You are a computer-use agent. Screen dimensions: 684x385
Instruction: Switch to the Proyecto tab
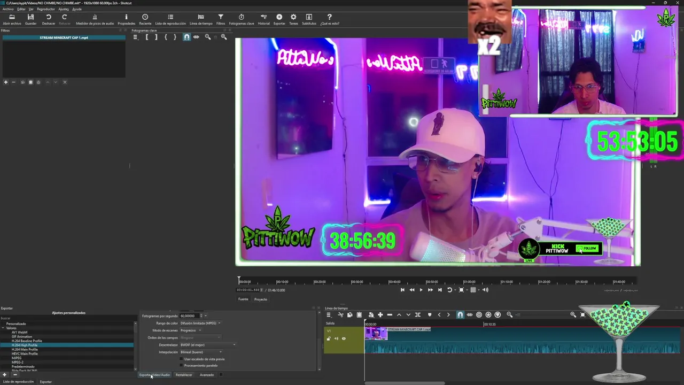[x=260, y=299]
